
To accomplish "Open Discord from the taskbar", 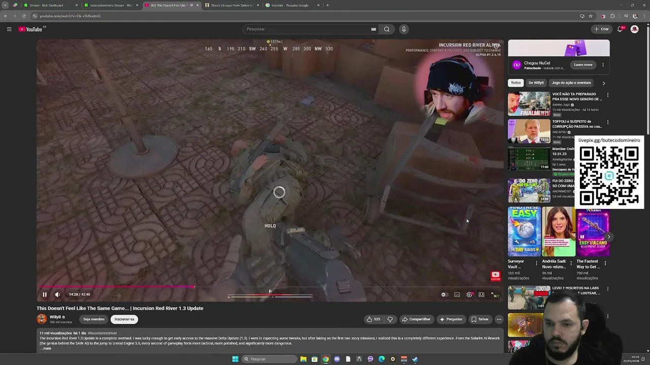I will click(337, 359).
